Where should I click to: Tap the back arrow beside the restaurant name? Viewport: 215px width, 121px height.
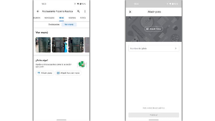(38, 11)
